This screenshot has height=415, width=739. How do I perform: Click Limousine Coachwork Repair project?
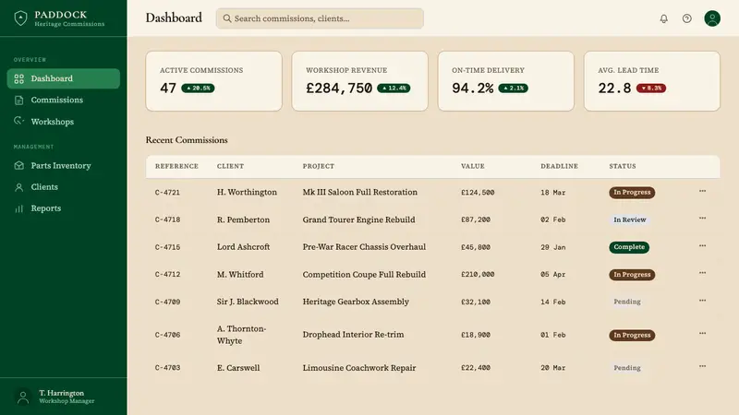[359, 368]
